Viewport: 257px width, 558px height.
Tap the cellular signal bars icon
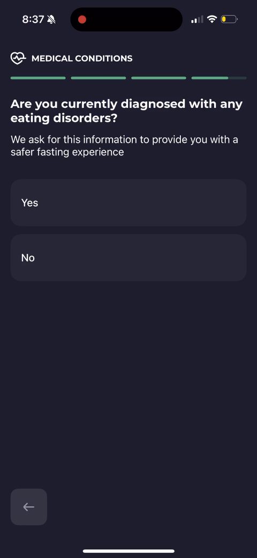click(197, 19)
